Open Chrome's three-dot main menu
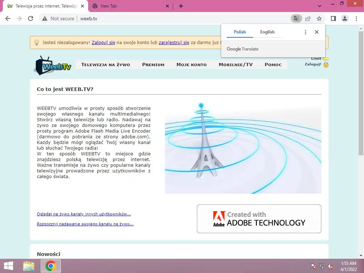 pyautogui.click(x=356, y=18)
